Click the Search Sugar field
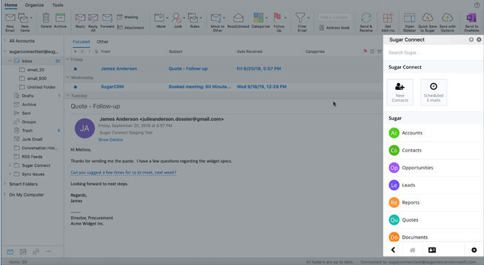 click(x=433, y=53)
